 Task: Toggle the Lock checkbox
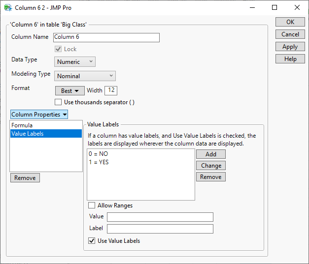tap(59, 49)
